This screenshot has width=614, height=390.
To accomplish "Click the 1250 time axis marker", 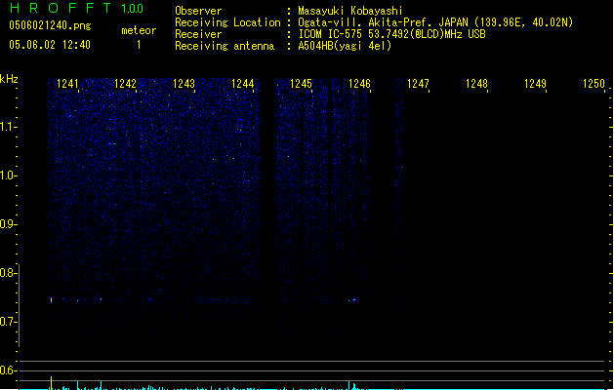I will pos(594,84).
